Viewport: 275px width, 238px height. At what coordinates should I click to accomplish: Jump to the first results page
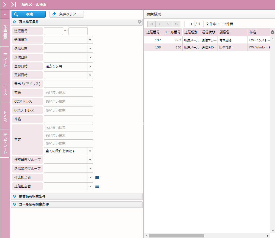(152, 24)
